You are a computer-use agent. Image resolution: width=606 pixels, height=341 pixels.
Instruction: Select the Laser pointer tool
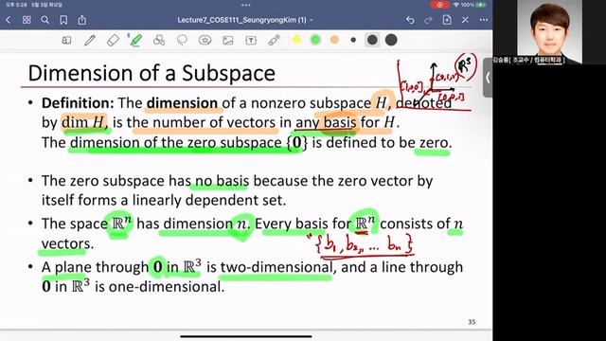coord(274,40)
